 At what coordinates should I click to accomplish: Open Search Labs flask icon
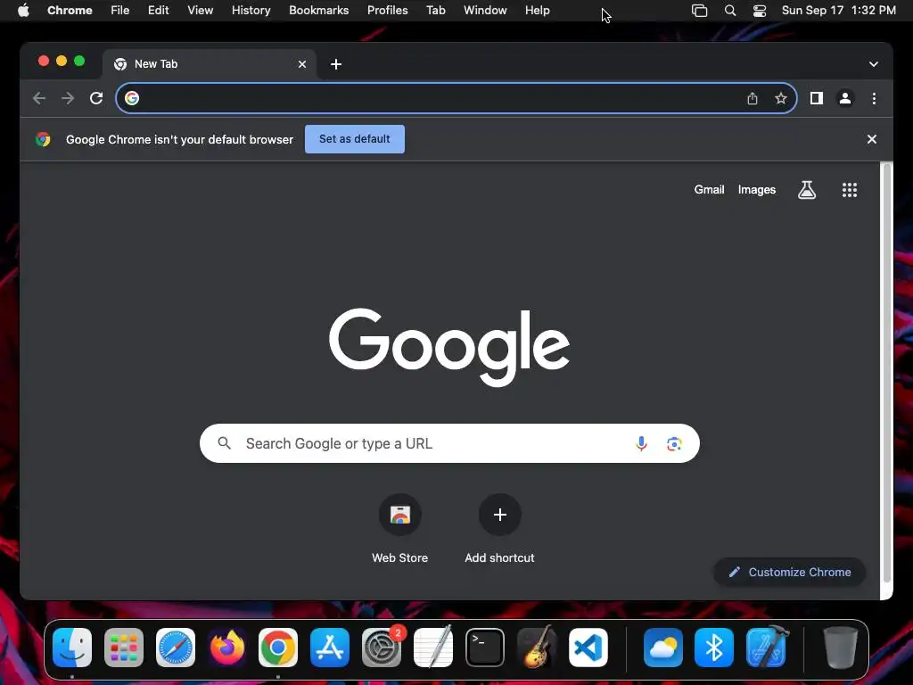pyautogui.click(x=806, y=190)
